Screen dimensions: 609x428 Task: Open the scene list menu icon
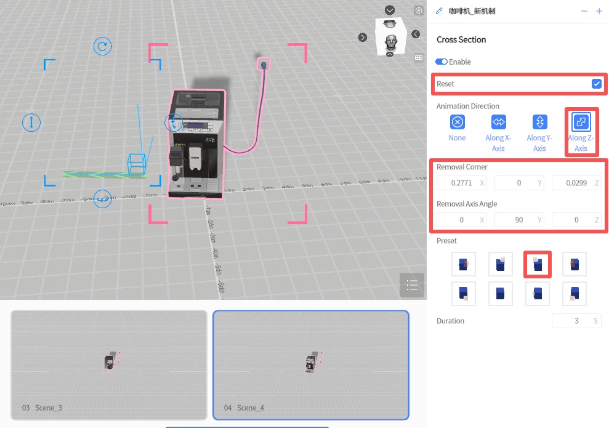point(412,285)
